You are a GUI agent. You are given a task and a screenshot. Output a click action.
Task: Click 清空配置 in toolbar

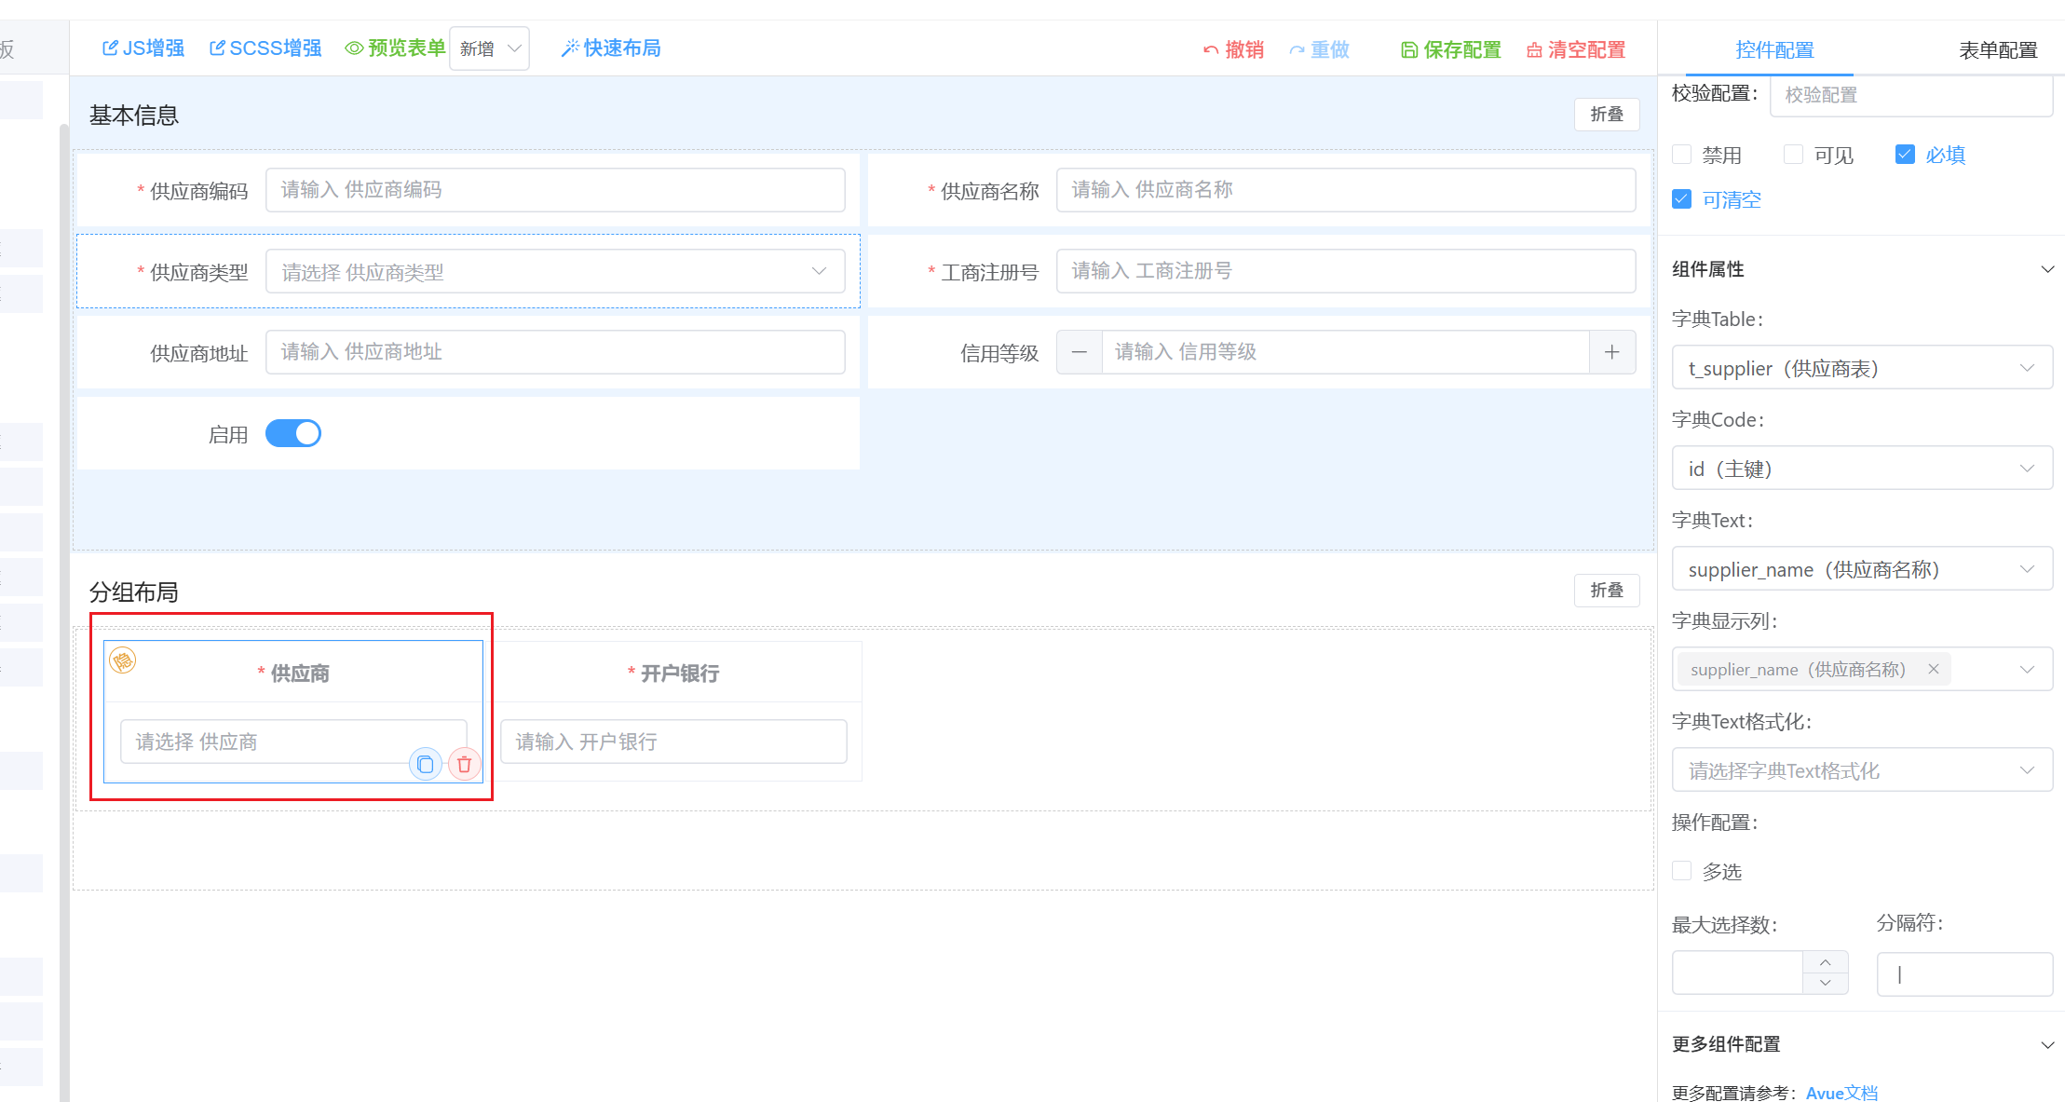1576,49
